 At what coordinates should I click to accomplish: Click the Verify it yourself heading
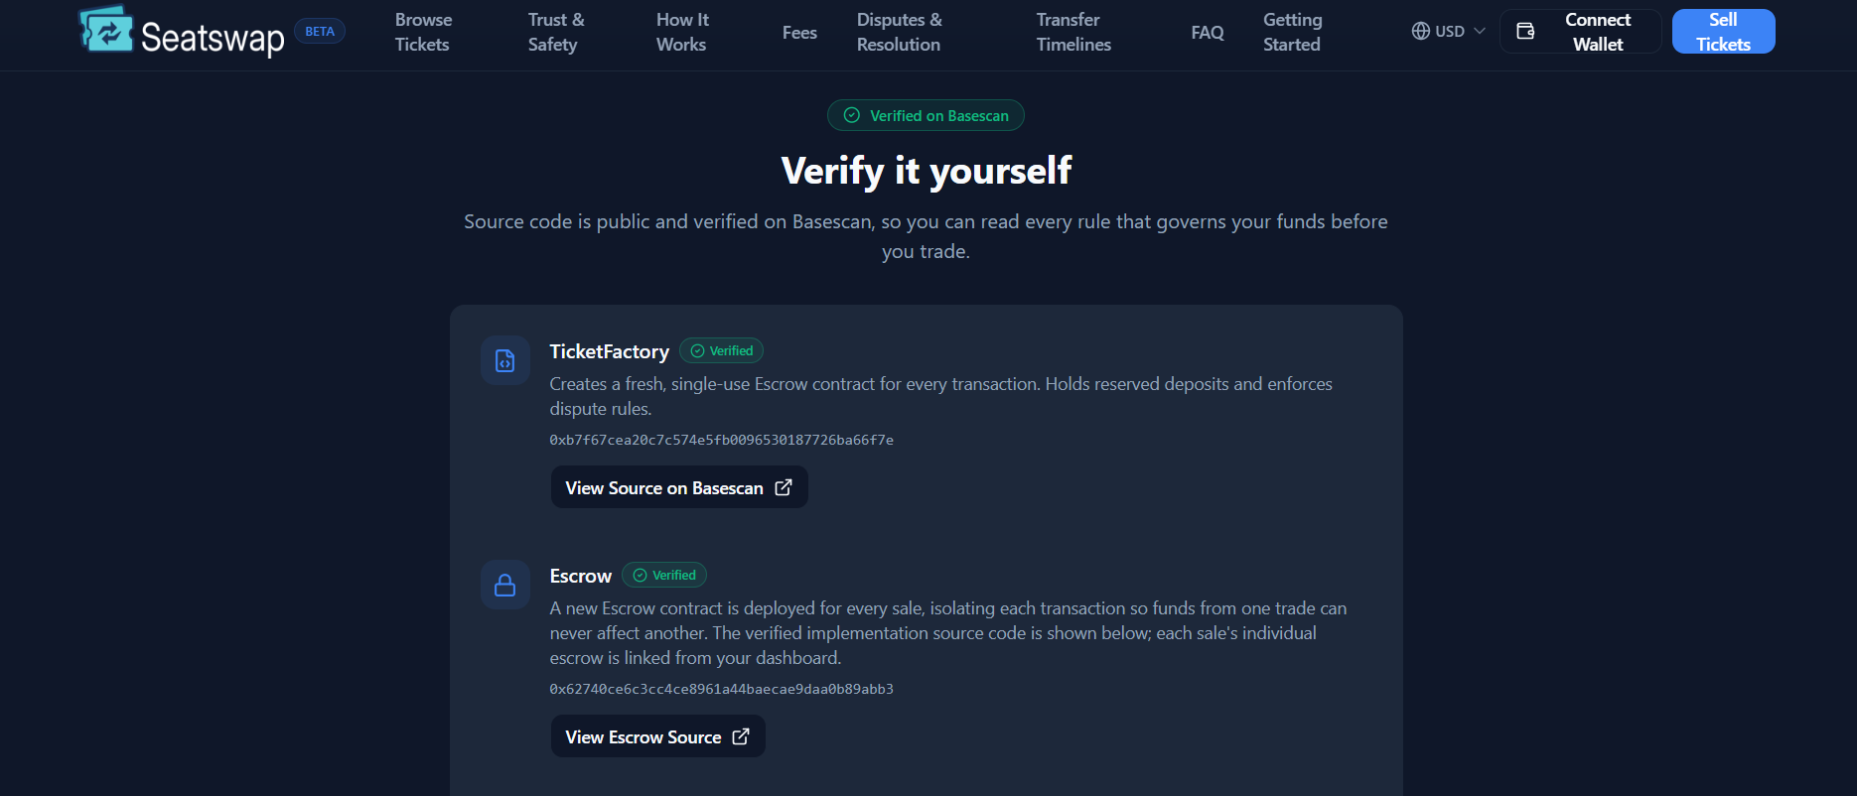(926, 171)
